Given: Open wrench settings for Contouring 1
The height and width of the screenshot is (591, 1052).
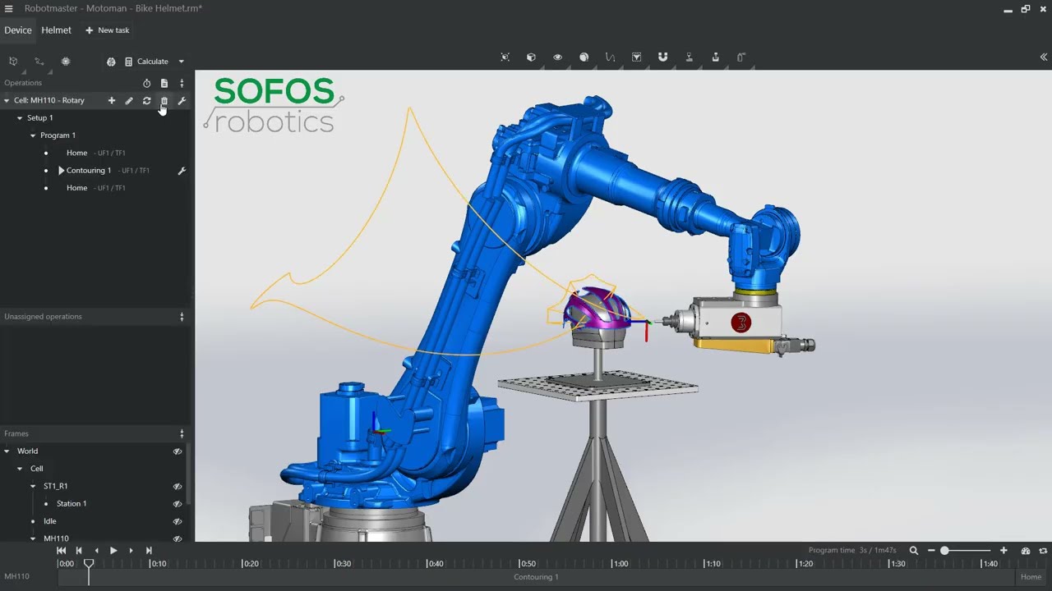Looking at the screenshot, I should coord(182,171).
